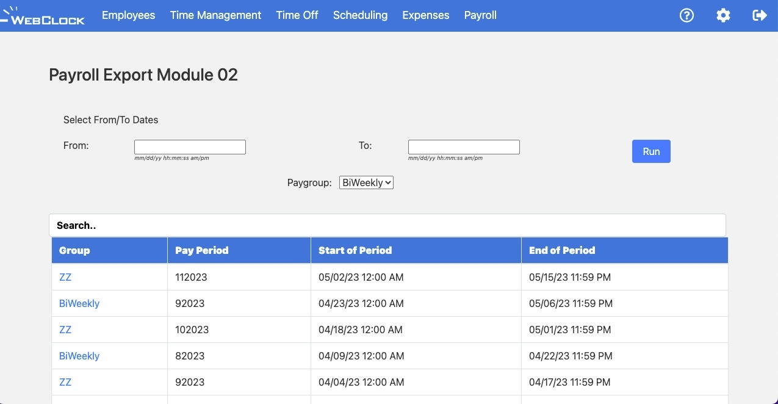Image resolution: width=778 pixels, height=404 pixels.
Task: Navigate to Time Off
Action: click(297, 15)
